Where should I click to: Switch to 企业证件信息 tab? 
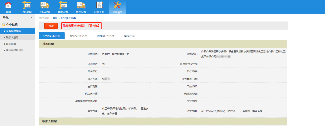click(x=79, y=36)
